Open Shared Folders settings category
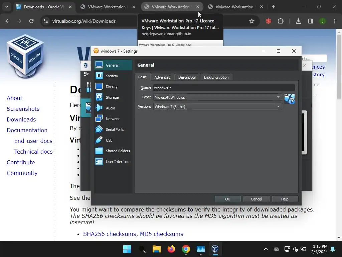Viewport: 342px width, 257px height. [x=113, y=151]
